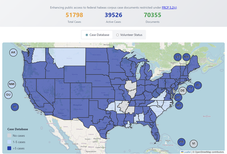Switch to Volunteer Status radio option
This screenshot has width=227, height=154.
(x=117, y=35)
